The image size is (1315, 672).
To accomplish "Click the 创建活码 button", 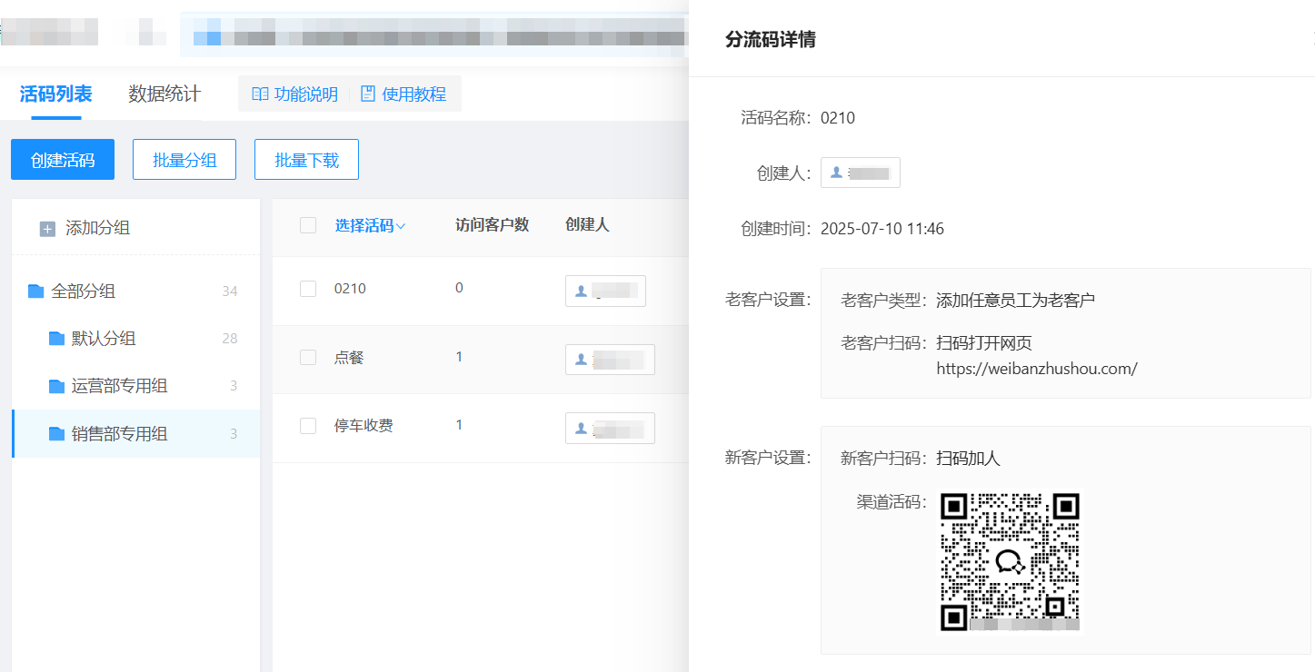I will point(63,160).
